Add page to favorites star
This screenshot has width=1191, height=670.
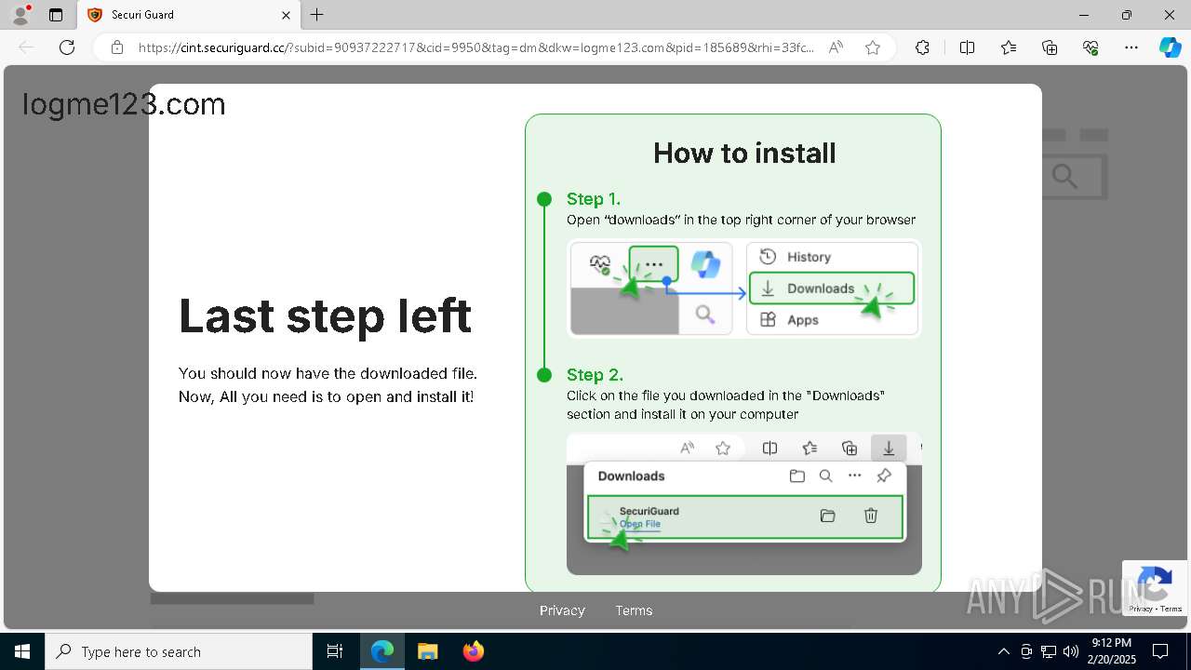pos(873,47)
